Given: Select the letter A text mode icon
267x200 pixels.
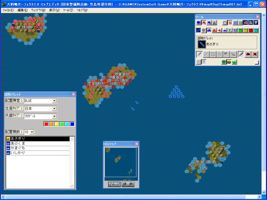Looking at the screenshot, I should 214,23.
